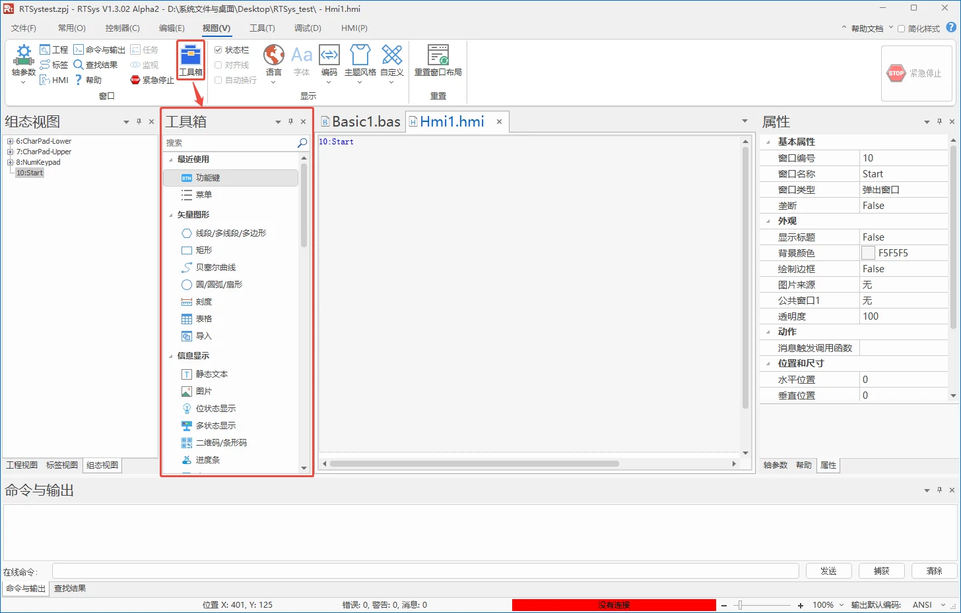Click the large 紧急停止 emergency stop button
The height and width of the screenshot is (613, 961).
(916, 73)
